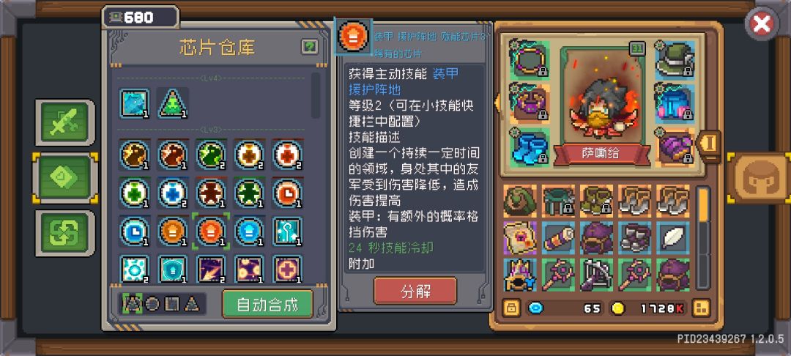The height and width of the screenshot is (356, 791).
Task: Select the cyan square Lv4 chip
Action: (135, 103)
